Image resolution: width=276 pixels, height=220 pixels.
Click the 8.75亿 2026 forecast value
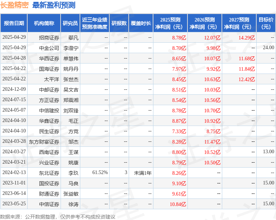pos(213,131)
